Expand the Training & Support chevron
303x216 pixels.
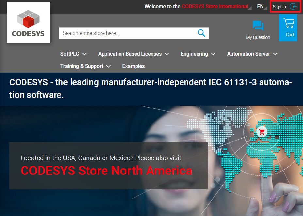pos(108,66)
